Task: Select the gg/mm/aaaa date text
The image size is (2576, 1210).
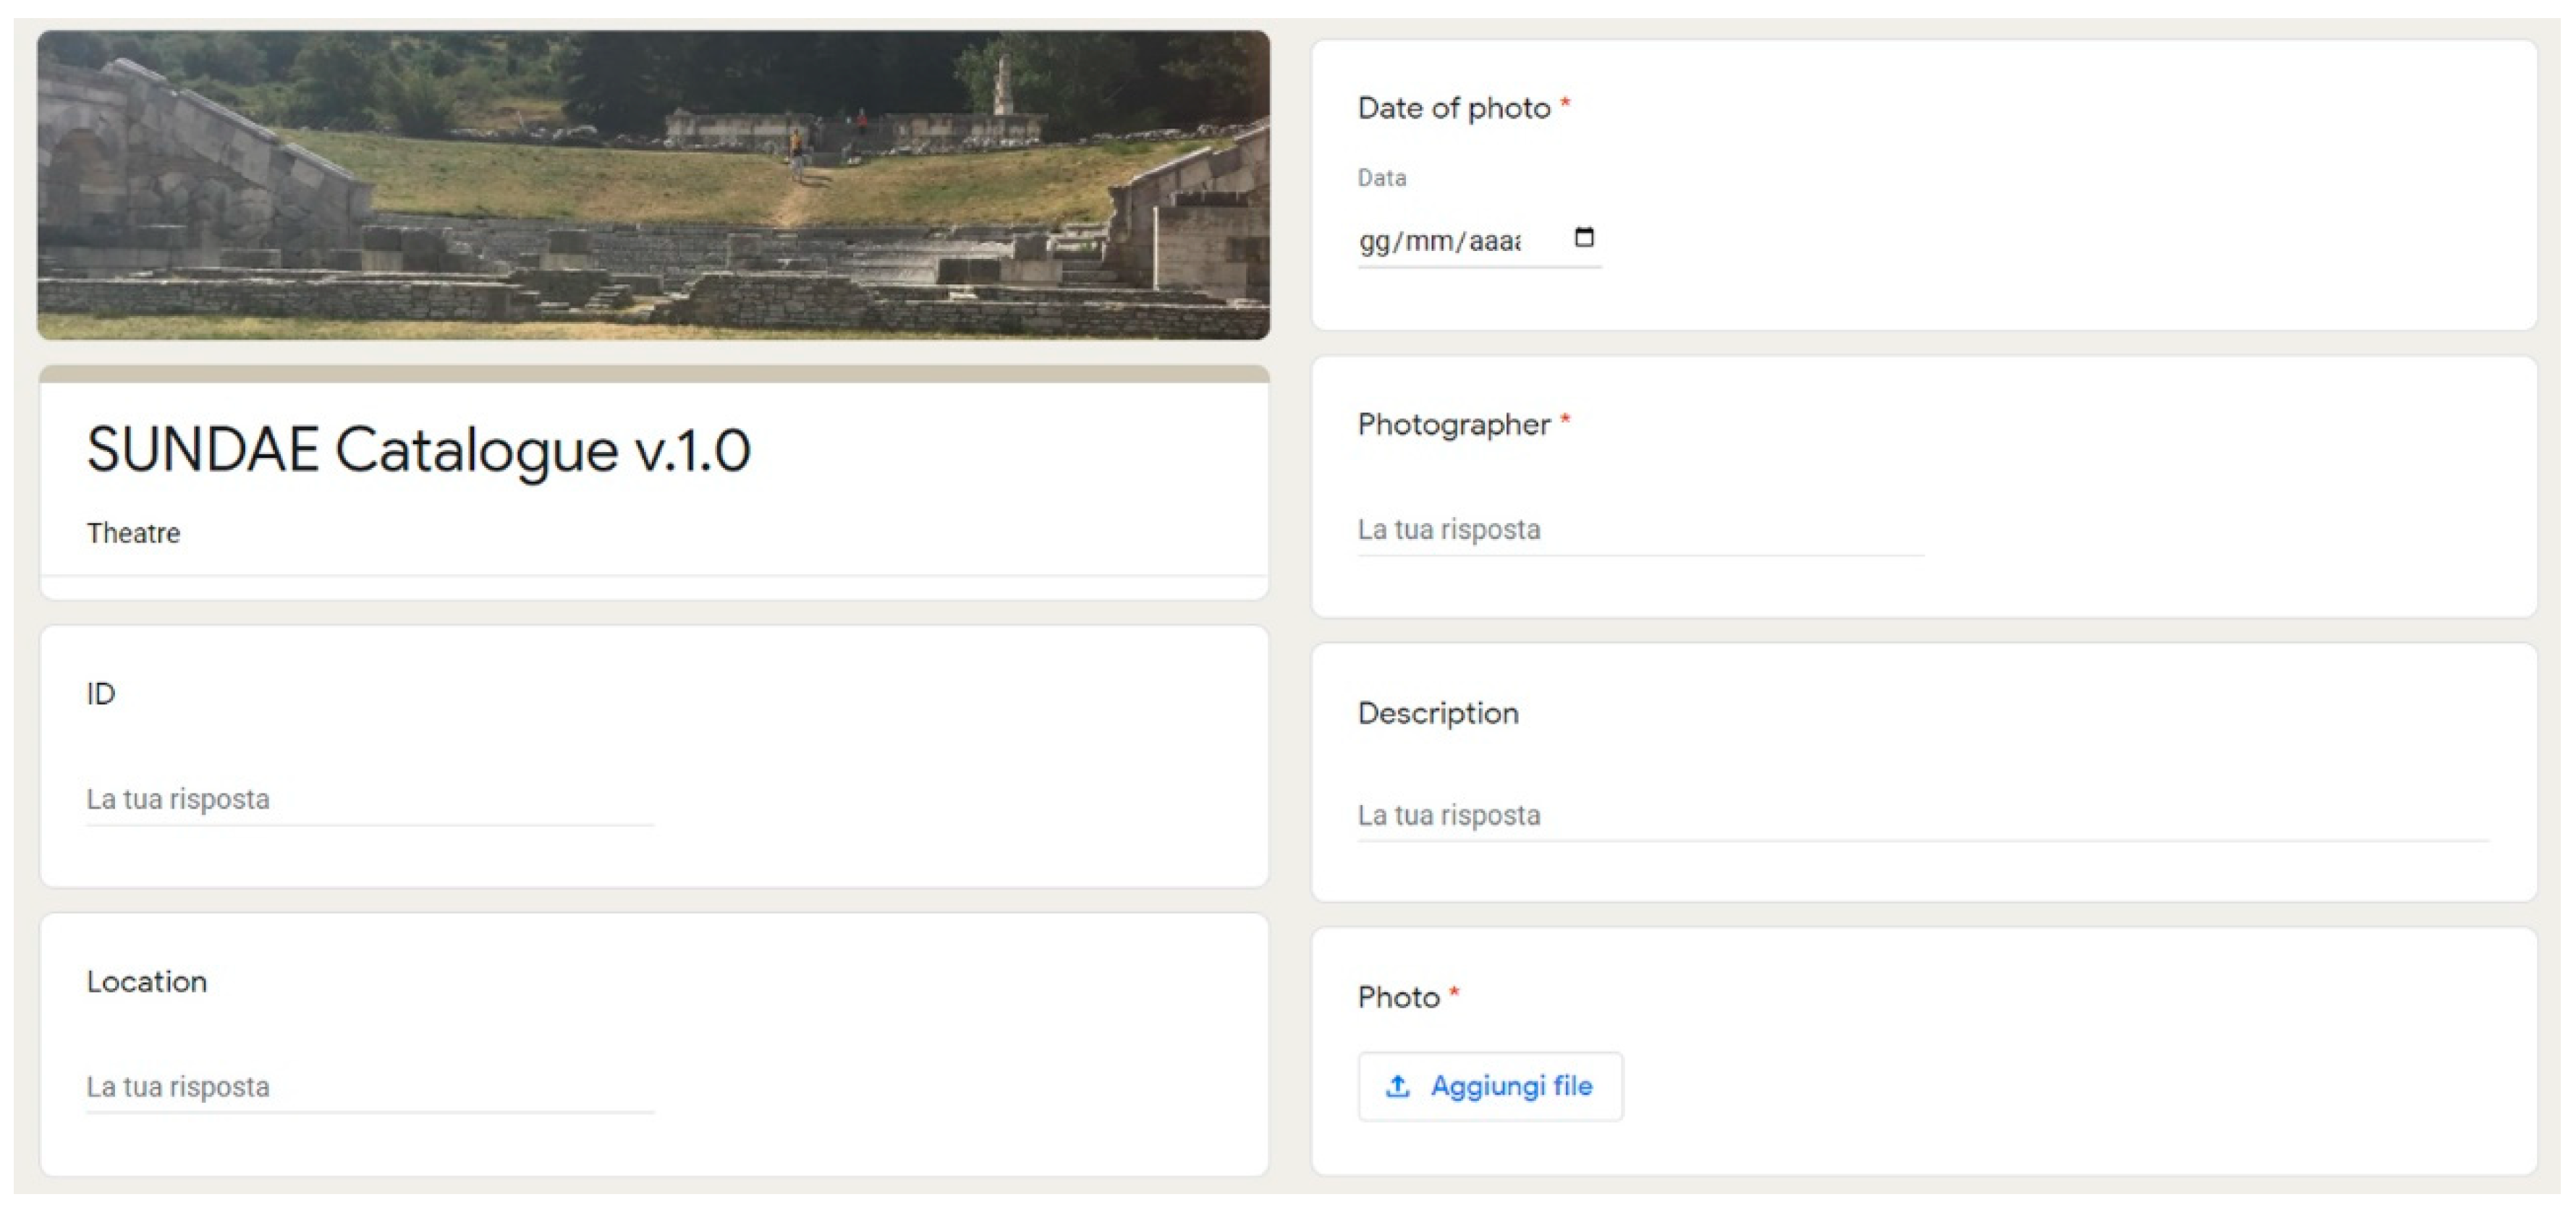Action: [1440, 241]
